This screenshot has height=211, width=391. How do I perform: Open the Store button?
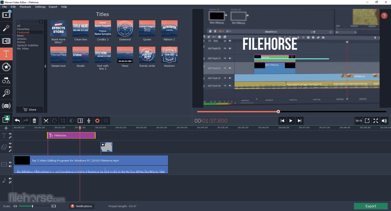point(30,109)
